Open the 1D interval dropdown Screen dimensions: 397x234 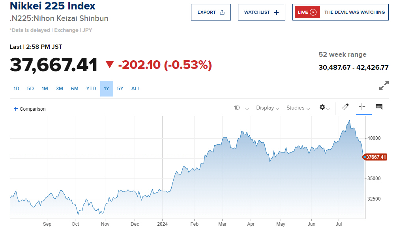click(241, 108)
